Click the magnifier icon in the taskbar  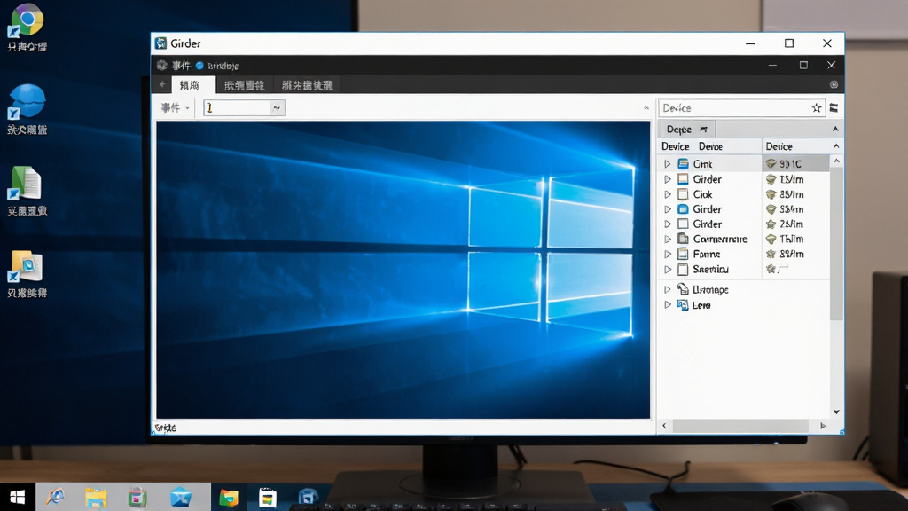pos(56,497)
